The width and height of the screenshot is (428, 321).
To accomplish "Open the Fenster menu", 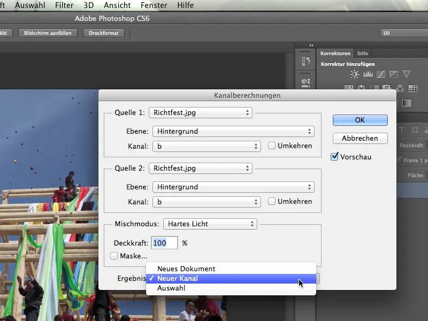I will coord(154,5).
